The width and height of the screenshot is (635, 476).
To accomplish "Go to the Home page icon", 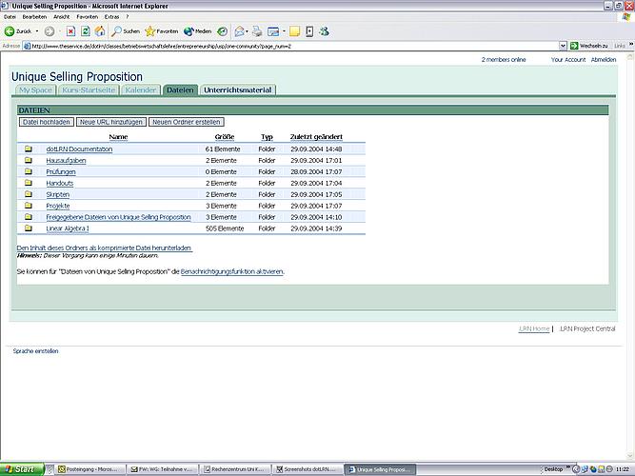I will [100, 31].
